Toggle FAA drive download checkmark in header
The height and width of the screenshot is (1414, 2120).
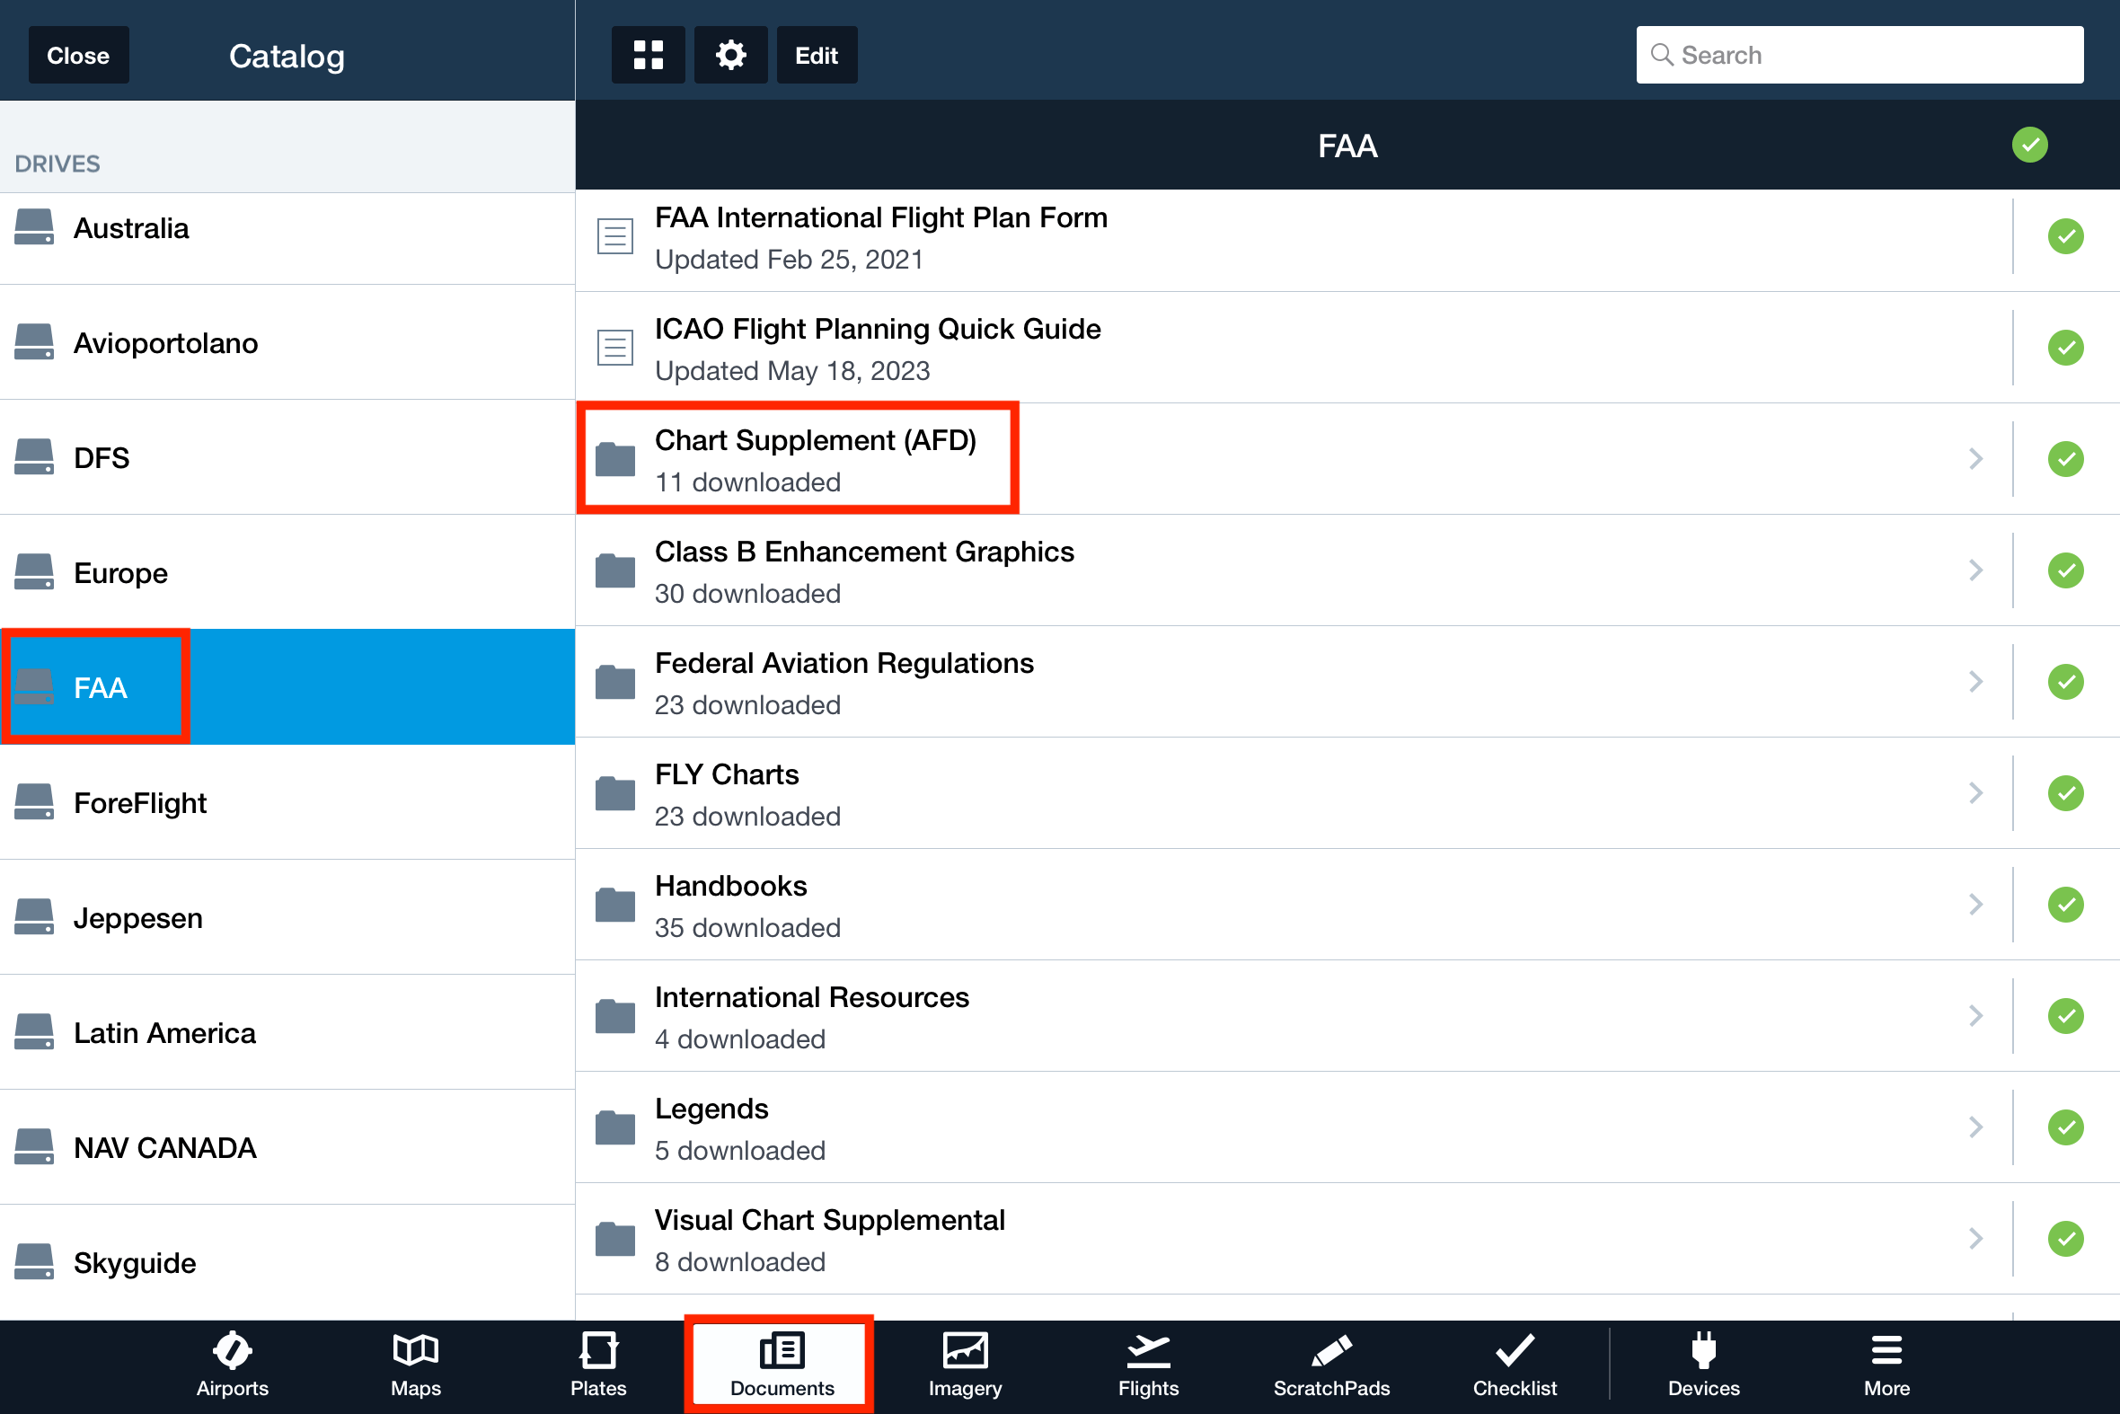[2029, 146]
